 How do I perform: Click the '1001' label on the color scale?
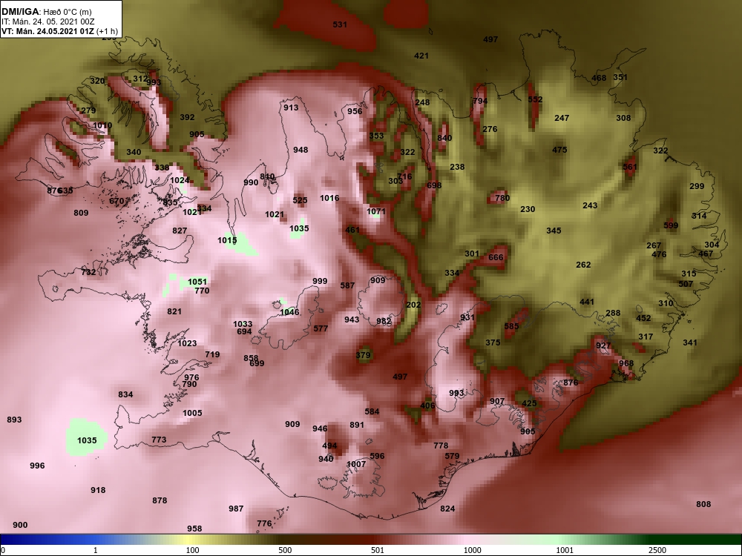tap(565, 550)
